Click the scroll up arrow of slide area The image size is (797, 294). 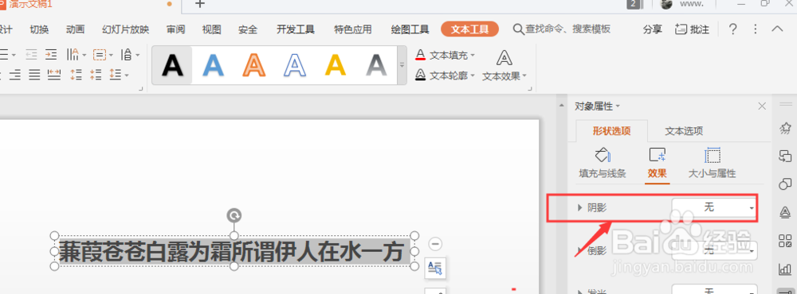[x=561, y=106]
